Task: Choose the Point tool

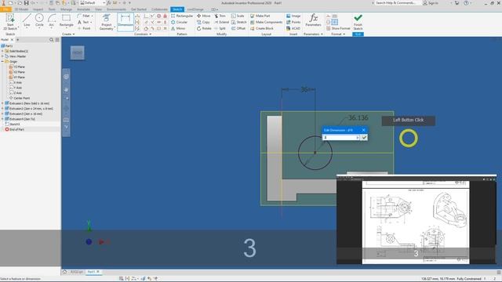Action: [x=85, y=28]
